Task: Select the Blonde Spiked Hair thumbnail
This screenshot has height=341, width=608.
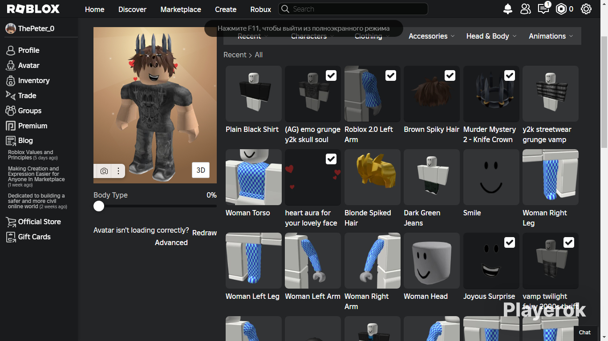Action: (x=373, y=177)
